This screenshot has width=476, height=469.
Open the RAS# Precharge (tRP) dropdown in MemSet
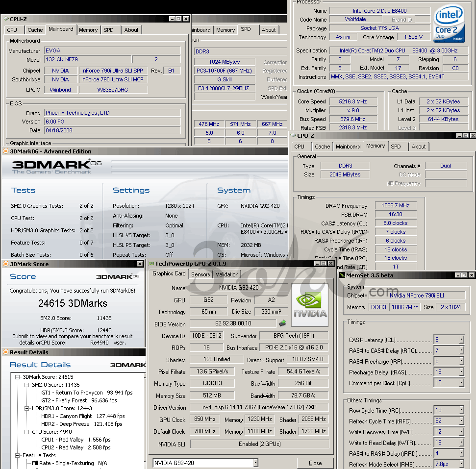coord(461,361)
